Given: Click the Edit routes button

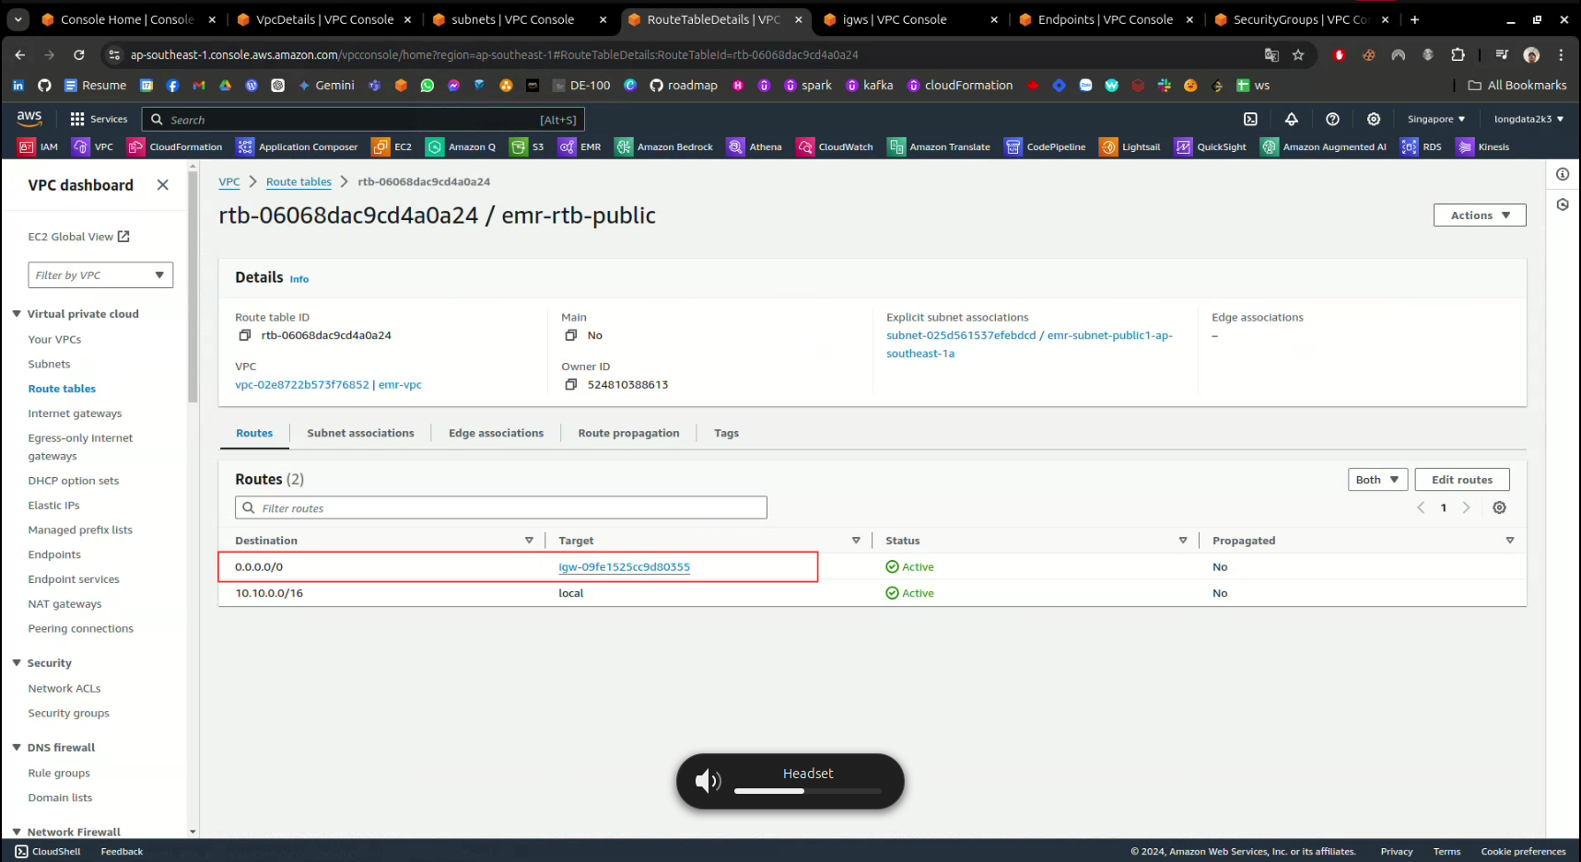Looking at the screenshot, I should [x=1461, y=480].
